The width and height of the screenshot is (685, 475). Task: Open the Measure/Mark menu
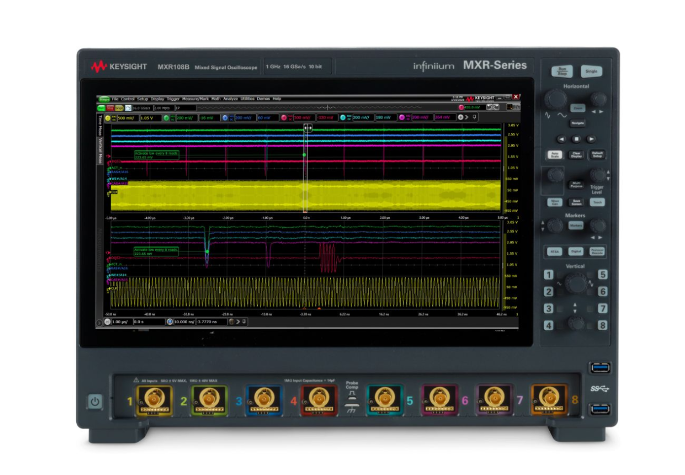pyautogui.click(x=195, y=99)
